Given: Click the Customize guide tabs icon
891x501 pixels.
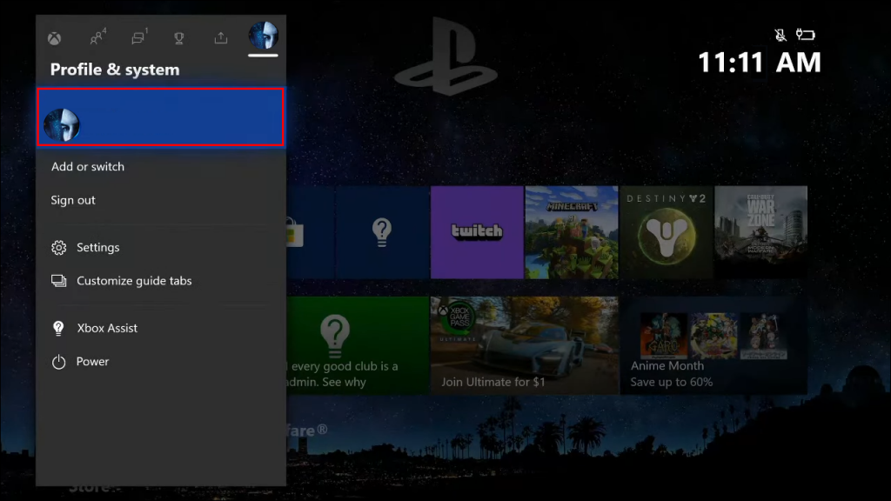Looking at the screenshot, I should tap(58, 280).
